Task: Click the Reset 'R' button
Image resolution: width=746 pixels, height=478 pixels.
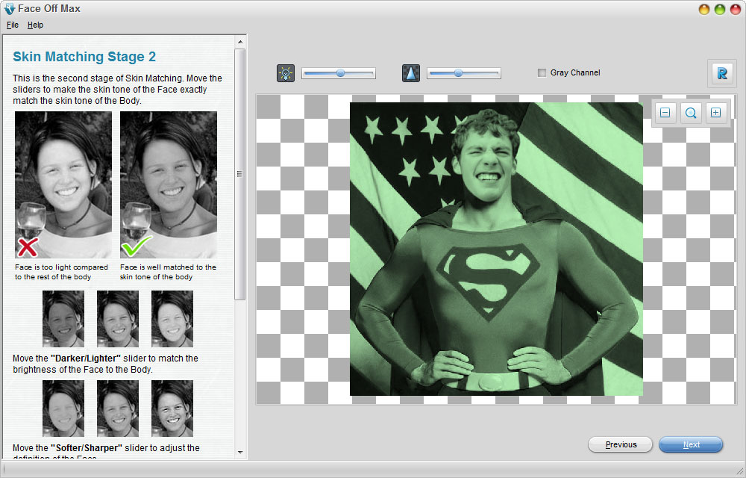Action: [x=721, y=73]
